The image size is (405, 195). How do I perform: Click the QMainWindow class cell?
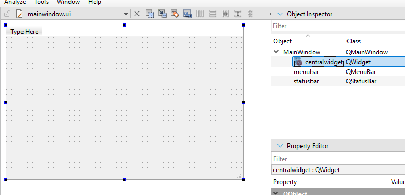[367, 52]
